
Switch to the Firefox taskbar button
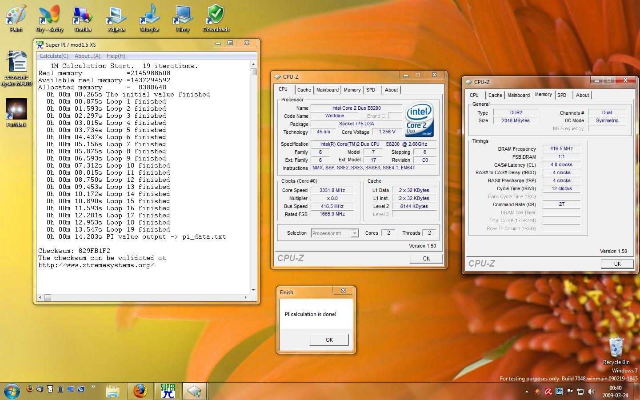pyautogui.click(x=140, y=392)
